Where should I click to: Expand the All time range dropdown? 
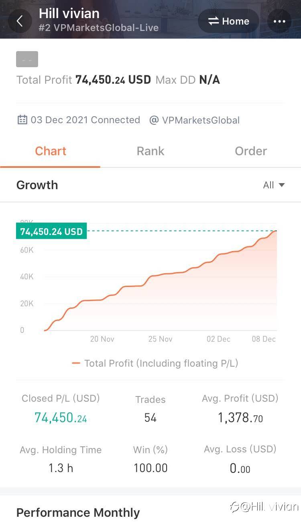click(274, 185)
